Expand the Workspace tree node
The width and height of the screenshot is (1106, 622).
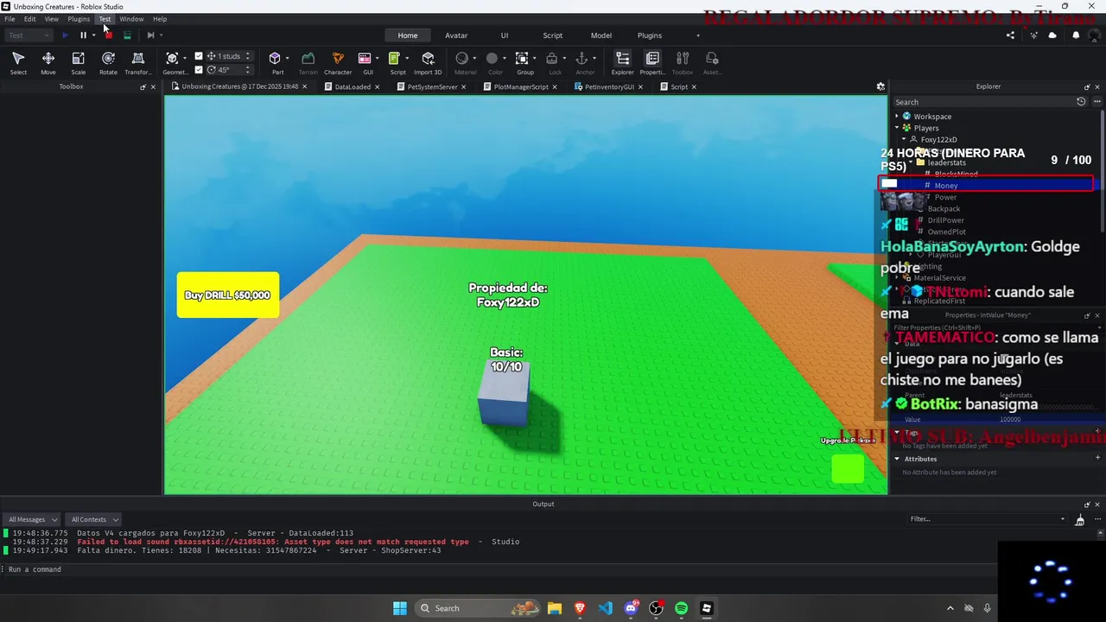[x=897, y=116]
